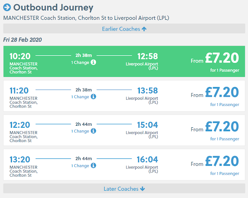Click the up arrow beside Earlier Coaches
Viewport: 248px width, 198px height.
(144, 29)
